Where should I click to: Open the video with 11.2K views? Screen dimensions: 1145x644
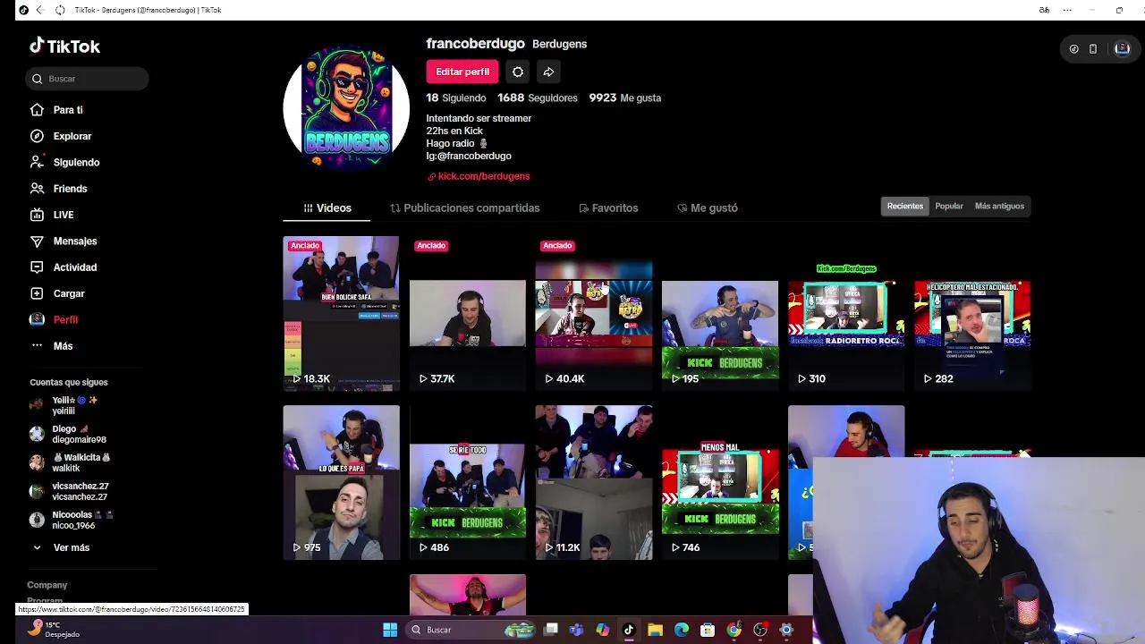[x=594, y=483]
